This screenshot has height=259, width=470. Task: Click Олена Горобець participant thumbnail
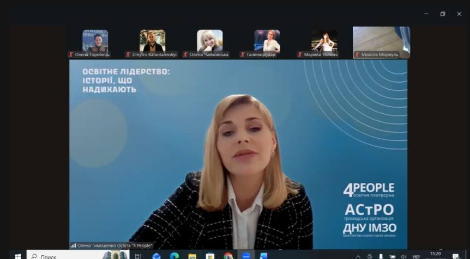coord(95,41)
